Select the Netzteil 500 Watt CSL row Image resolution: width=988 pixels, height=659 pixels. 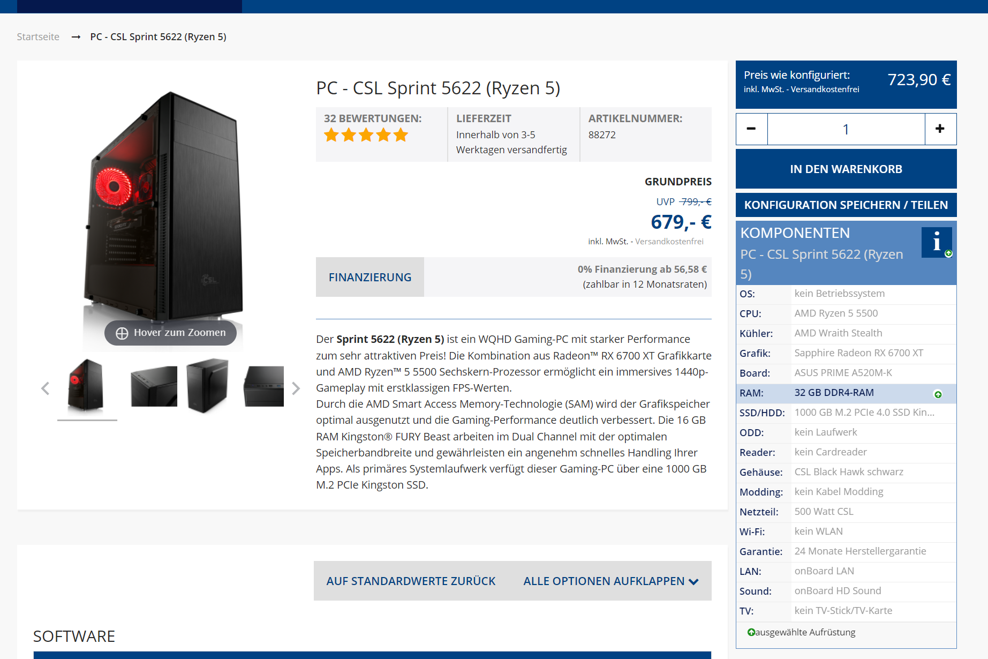tap(846, 512)
